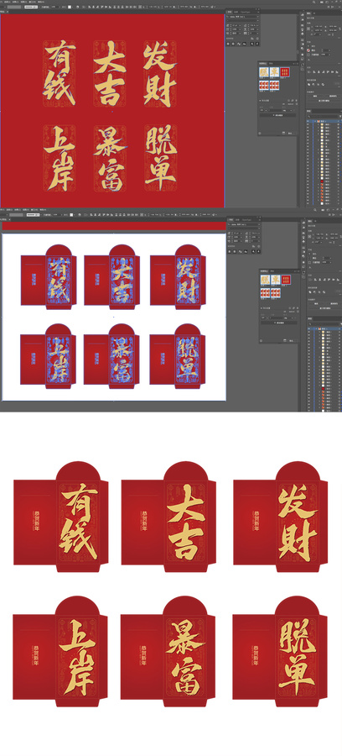Hide solid red sublayer in lower Layers panel

click(x=308, y=389)
